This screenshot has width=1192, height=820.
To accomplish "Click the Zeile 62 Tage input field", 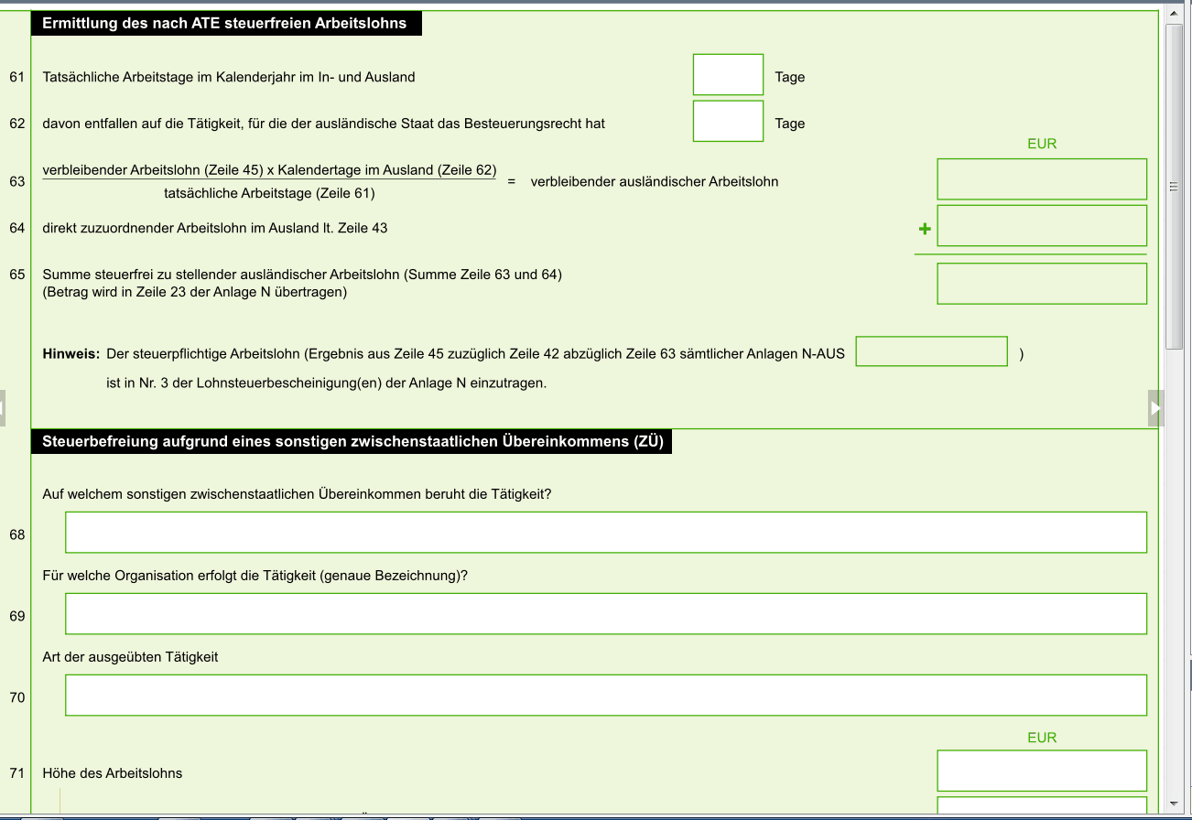I will click(x=728, y=121).
